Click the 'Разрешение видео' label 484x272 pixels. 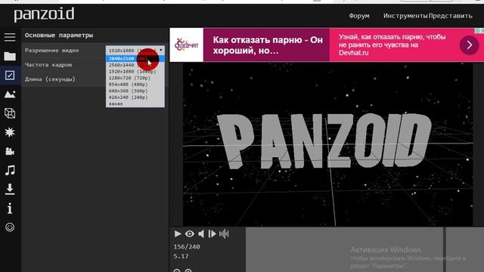pos(52,51)
